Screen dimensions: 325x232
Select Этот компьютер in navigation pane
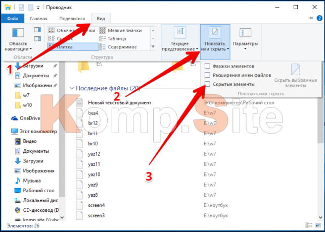click(x=34, y=131)
